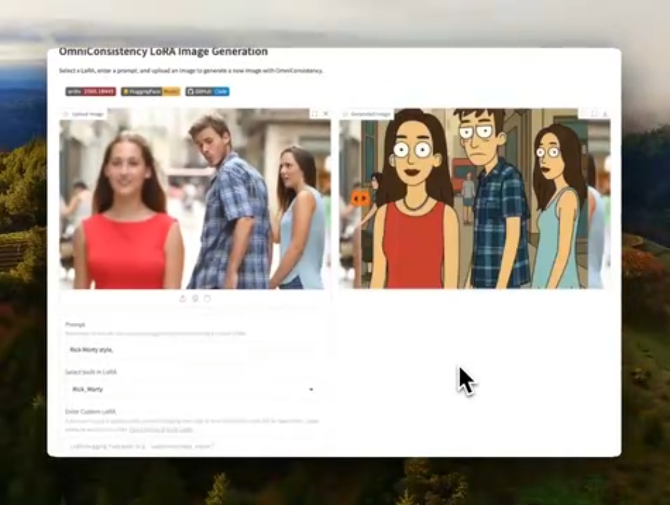Screen dimensions: 670x505
Task: Open the HuggingFace Model badge
Action: (150, 92)
